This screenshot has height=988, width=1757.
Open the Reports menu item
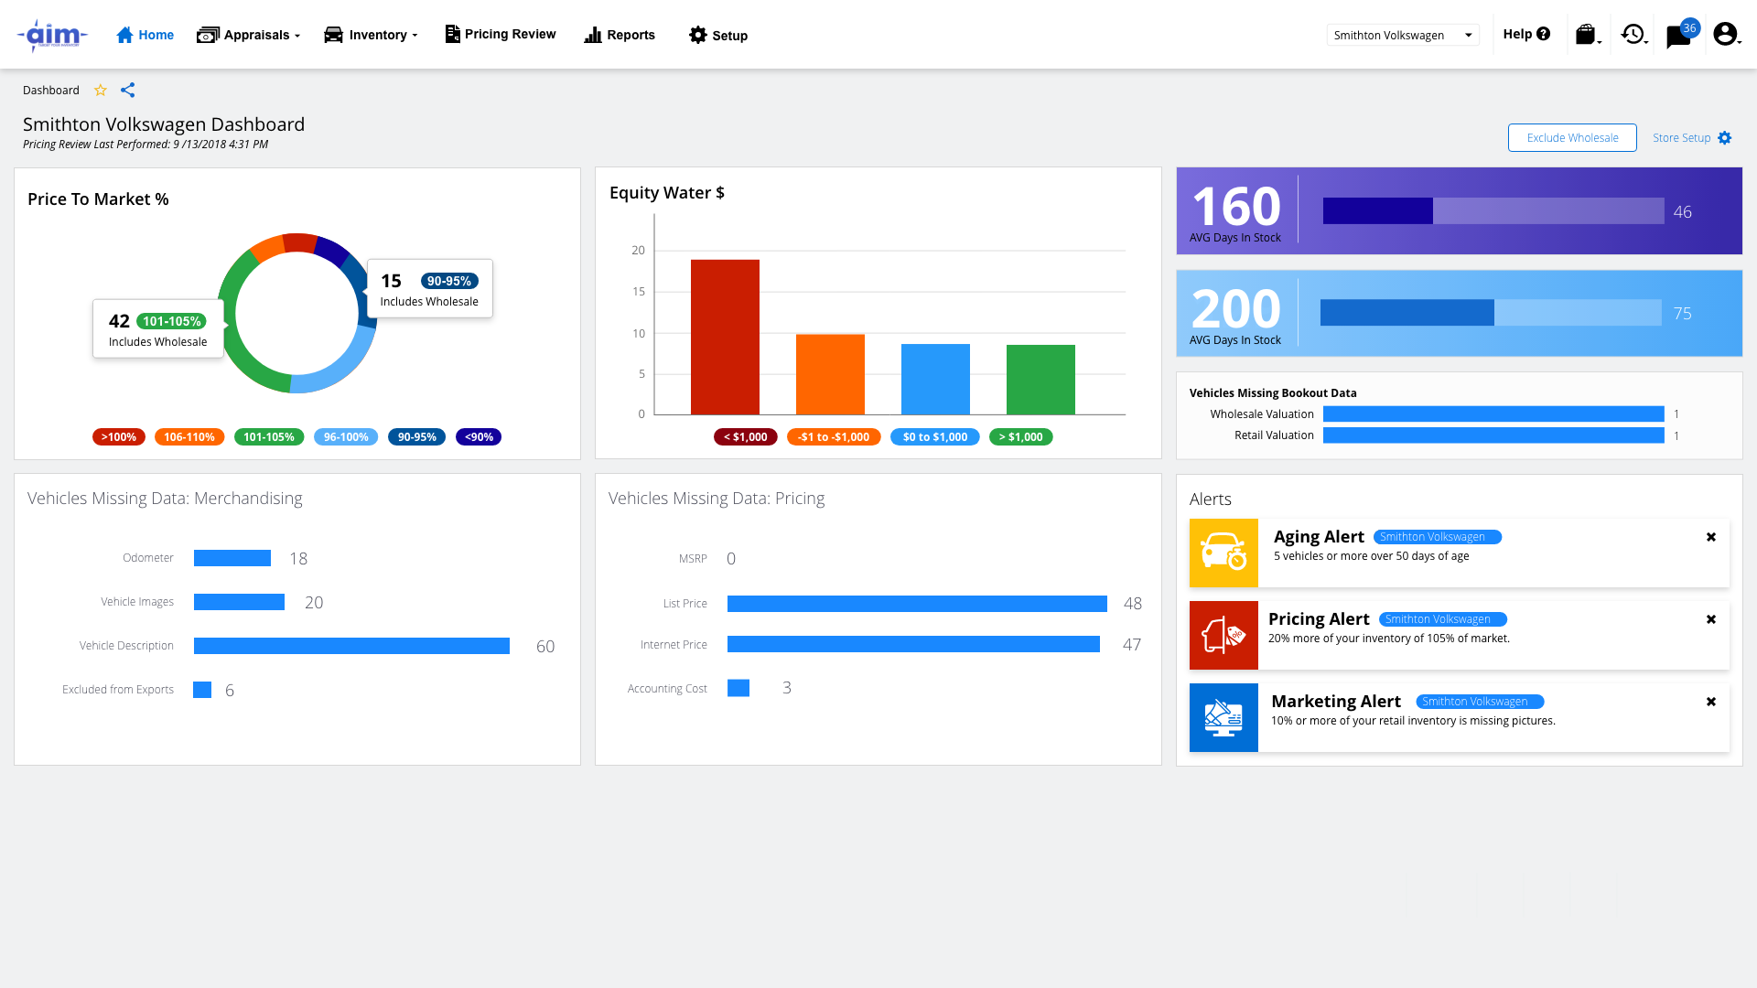pyautogui.click(x=620, y=35)
